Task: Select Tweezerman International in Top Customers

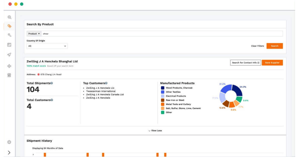Action: click(x=101, y=91)
